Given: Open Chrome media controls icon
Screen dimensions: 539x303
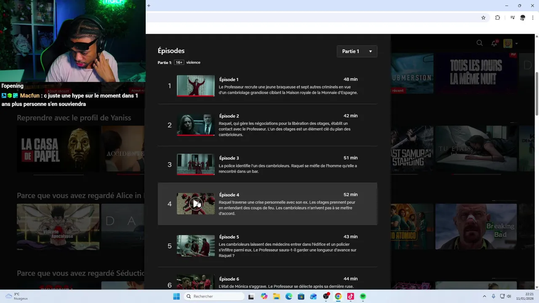Looking at the screenshot, I should point(512,18).
